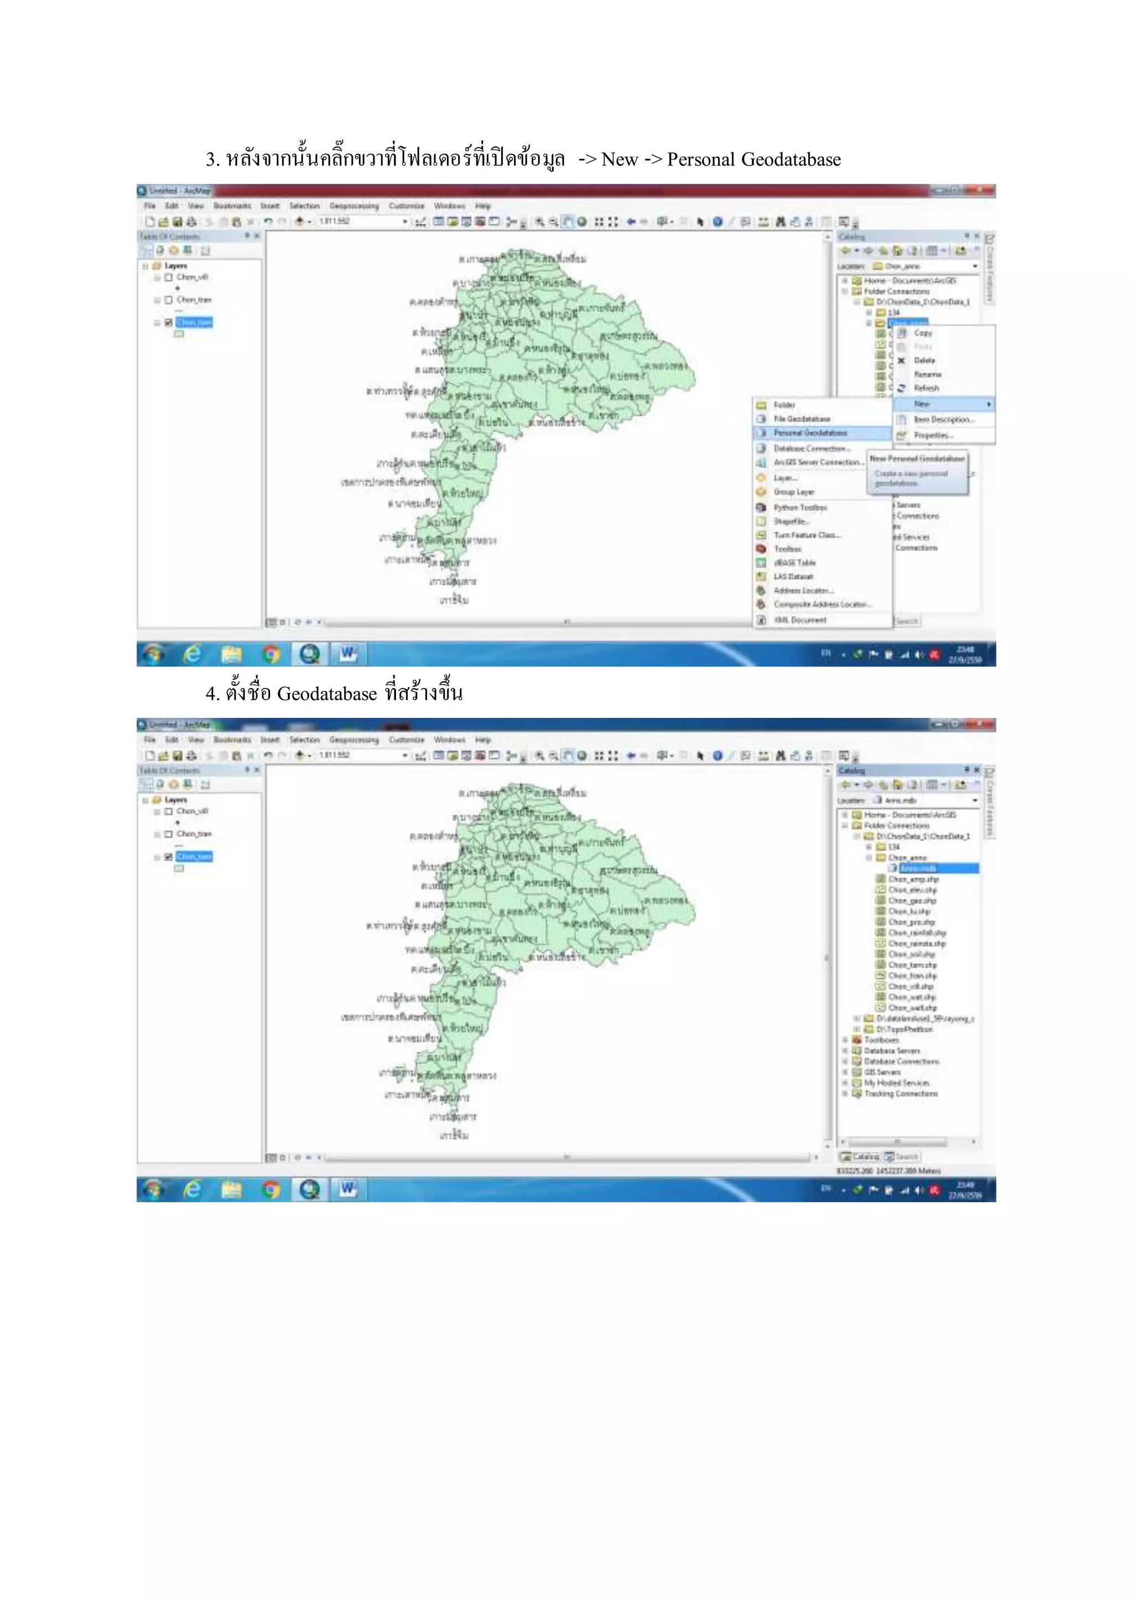1133x1603 pixels.
Task: Open Bookmarks menu in step 4 screenshot
Action: pos(232,740)
